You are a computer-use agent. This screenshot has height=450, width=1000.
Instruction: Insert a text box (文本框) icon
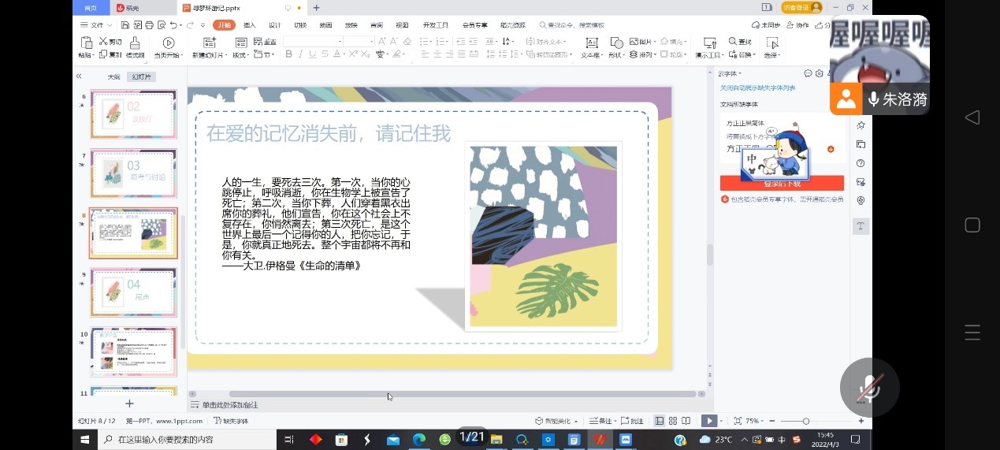click(591, 43)
